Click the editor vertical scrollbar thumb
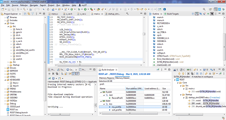This screenshot has height=120, width=226. coord(144,34)
